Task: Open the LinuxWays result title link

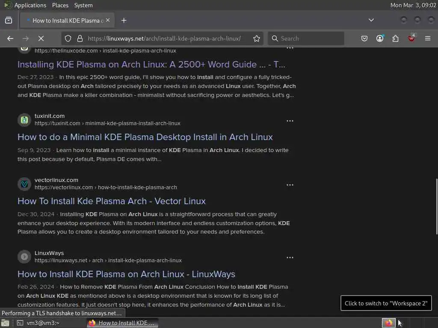Action: click(126, 274)
